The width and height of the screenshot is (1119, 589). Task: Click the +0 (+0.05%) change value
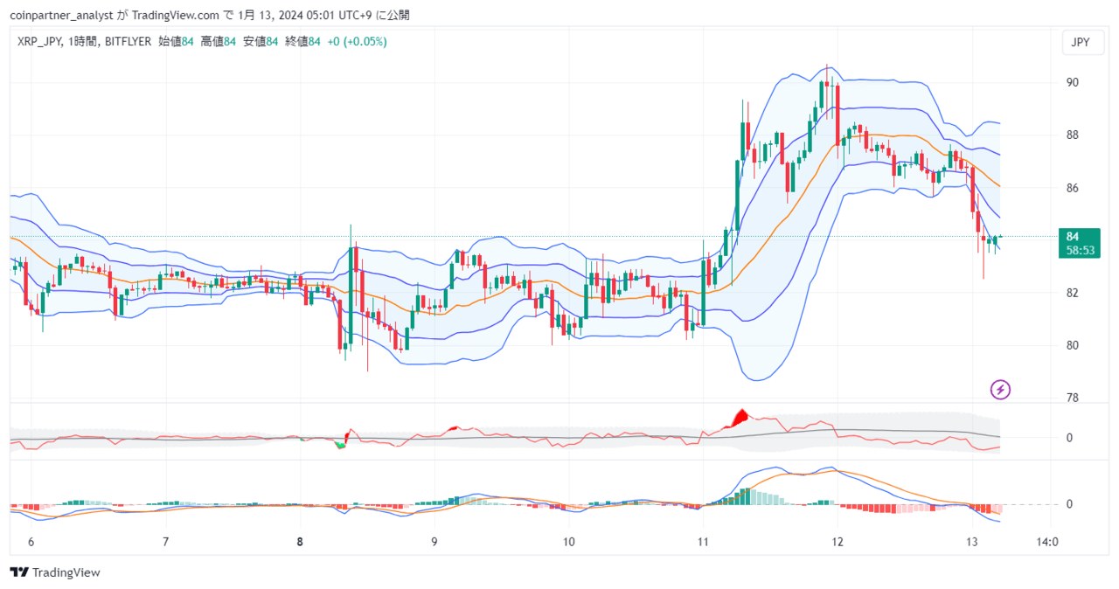point(357,41)
